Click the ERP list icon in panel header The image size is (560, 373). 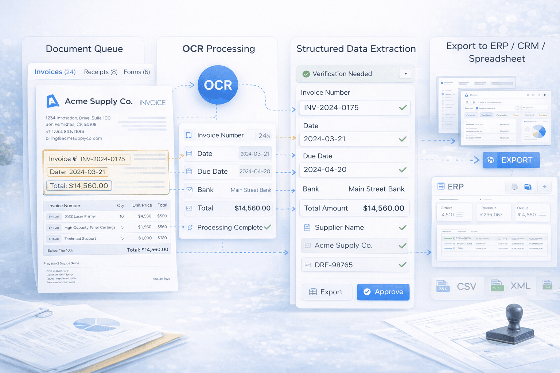[441, 186]
